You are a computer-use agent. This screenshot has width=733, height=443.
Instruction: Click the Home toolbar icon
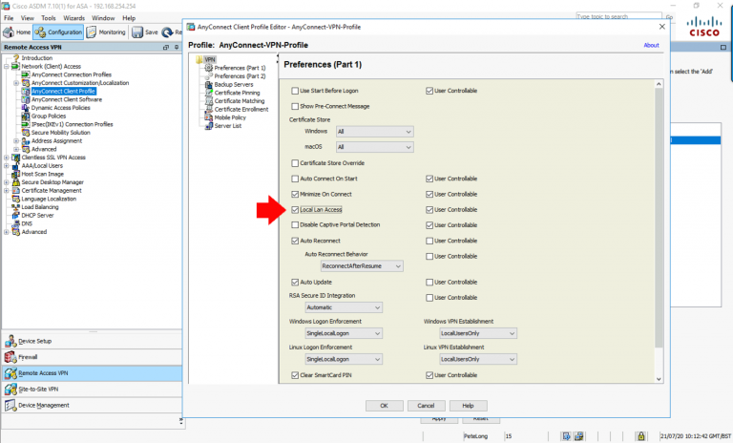9,32
